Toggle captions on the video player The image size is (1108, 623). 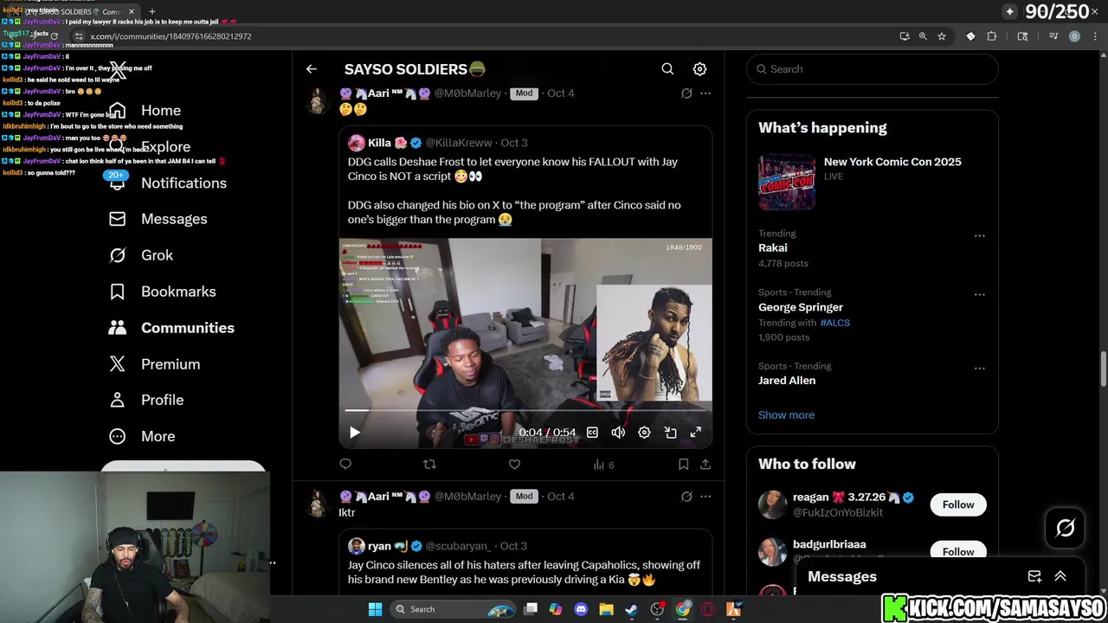click(x=592, y=432)
